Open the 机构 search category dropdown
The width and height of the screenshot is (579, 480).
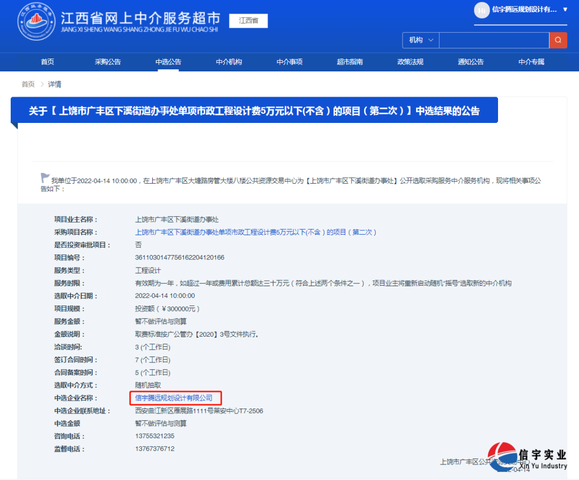(420, 40)
